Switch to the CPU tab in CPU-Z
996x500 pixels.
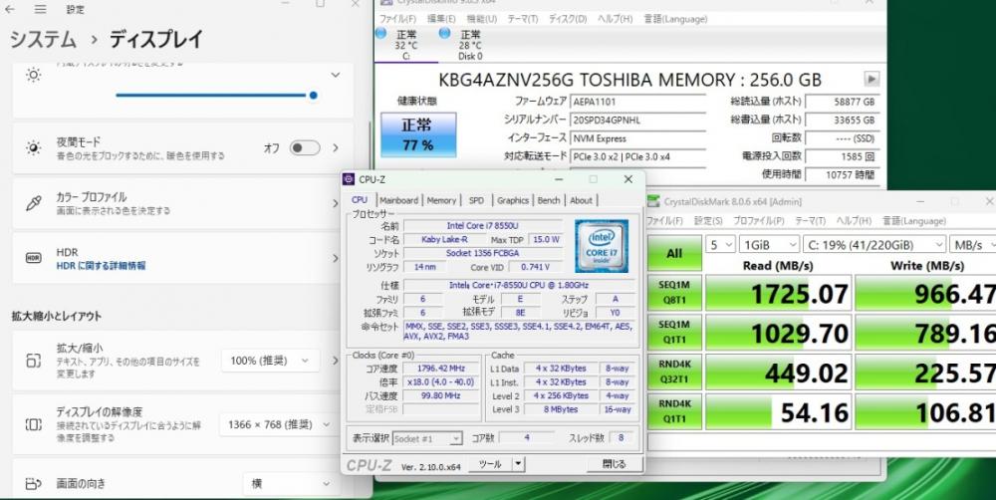tap(360, 200)
